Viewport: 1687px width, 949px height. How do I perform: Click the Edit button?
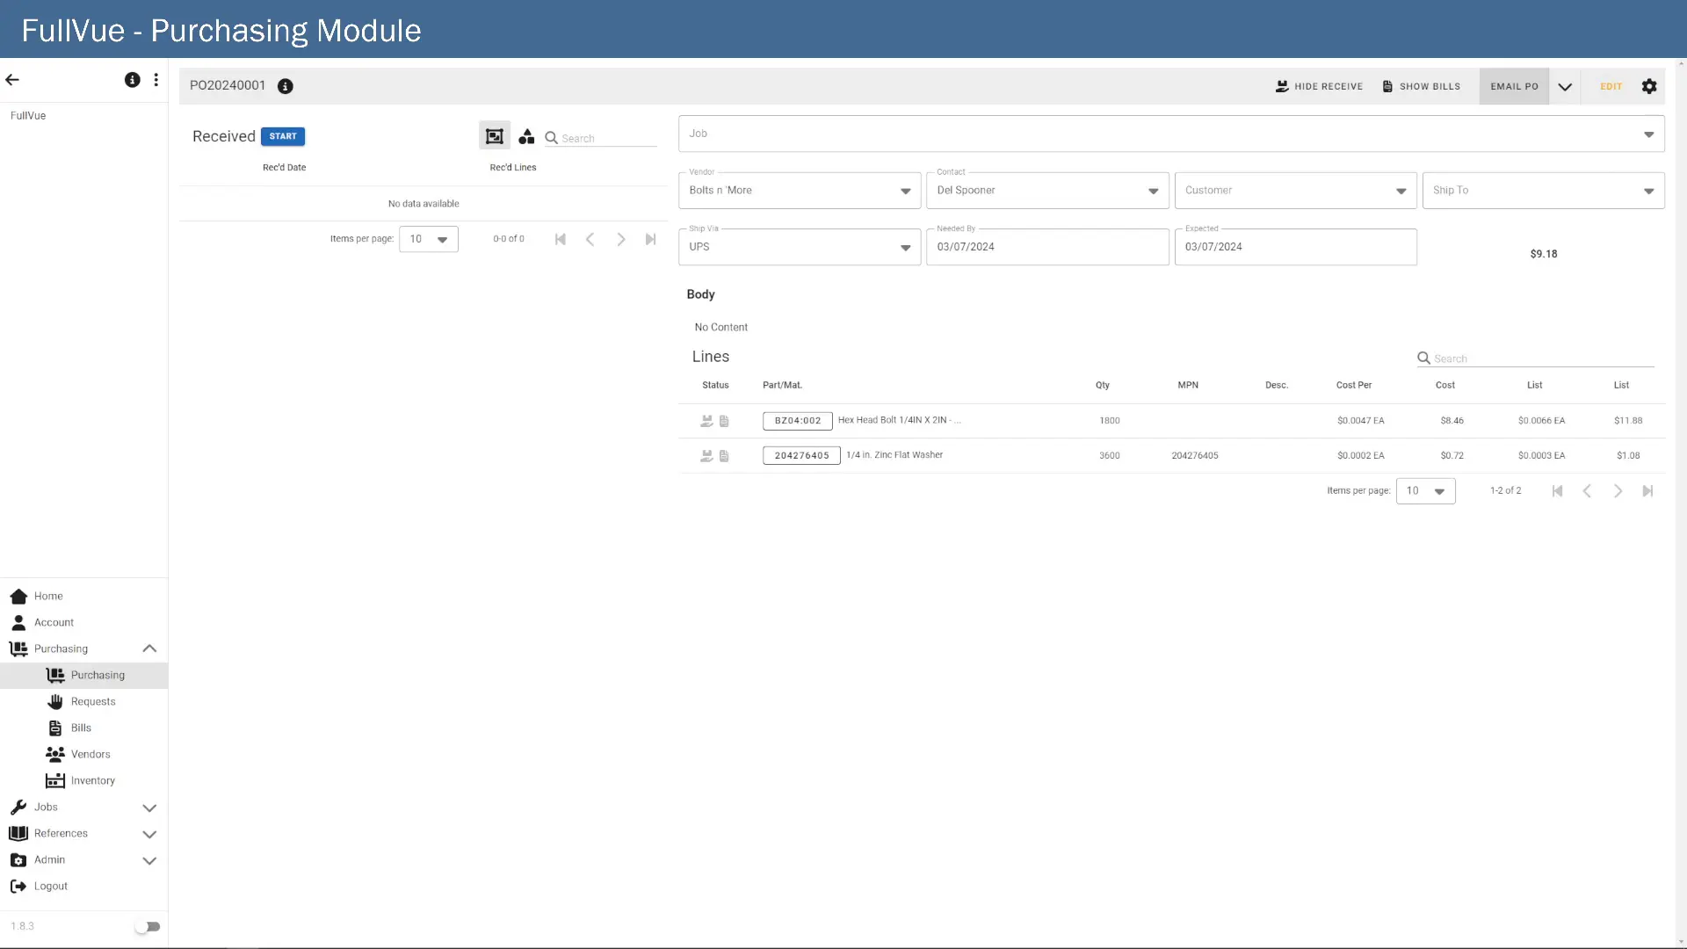pyautogui.click(x=1611, y=86)
